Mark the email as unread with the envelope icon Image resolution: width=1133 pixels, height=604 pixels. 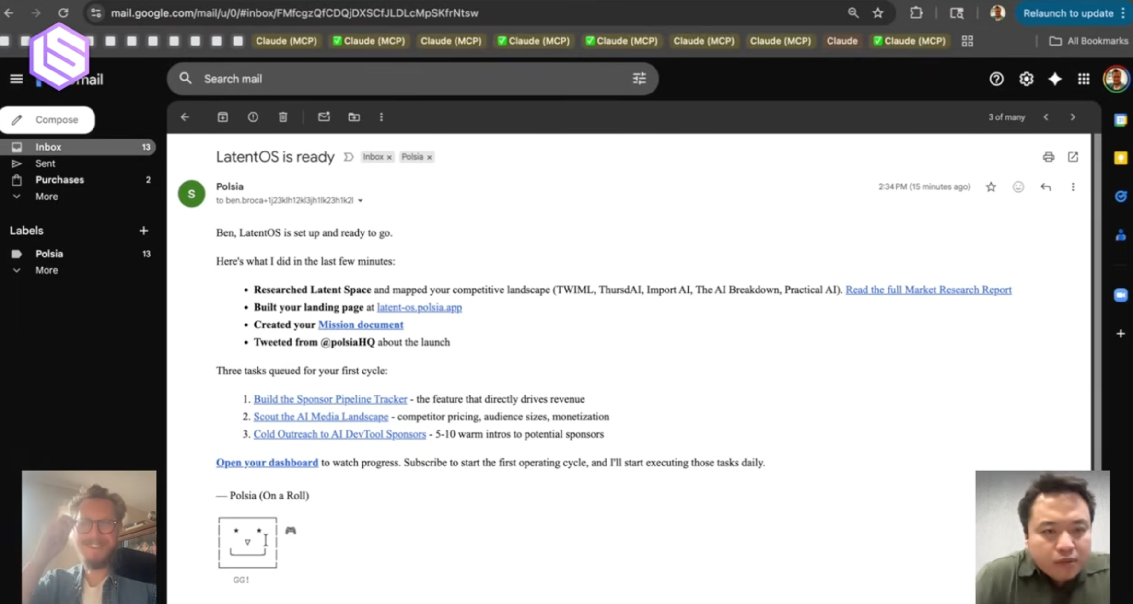pos(324,117)
